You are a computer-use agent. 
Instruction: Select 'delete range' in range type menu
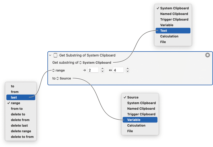(21, 131)
